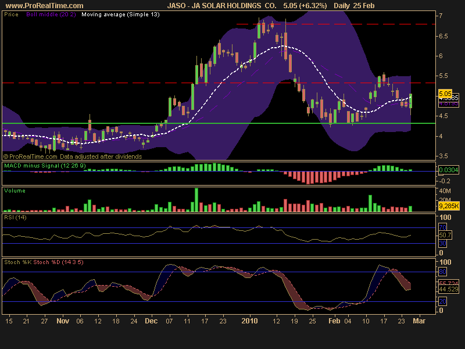Click the Daily 25 Feb timeframe label
The image size is (465, 349).
point(354,6)
